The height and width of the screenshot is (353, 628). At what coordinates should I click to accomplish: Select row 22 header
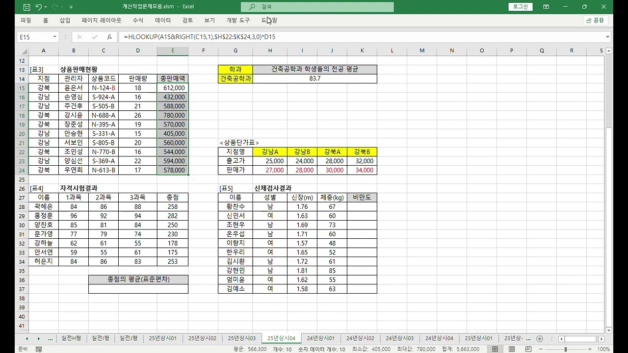click(x=22, y=152)
